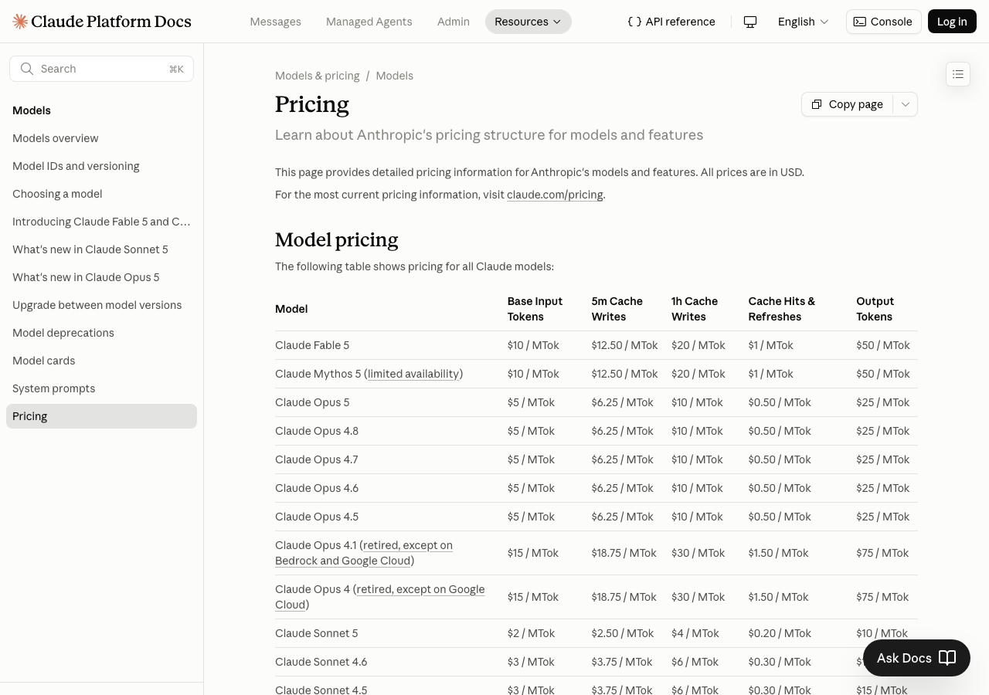989x695 pixels.
Task: Click the Claude Platform Docs title
Action: [x=111, y=22]
